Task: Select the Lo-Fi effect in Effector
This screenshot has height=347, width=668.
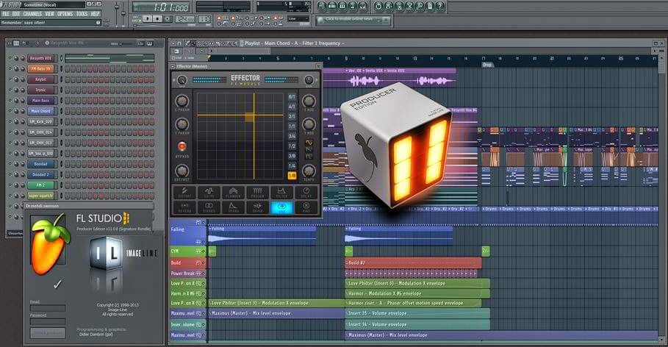Action: [x=209, y=193]
